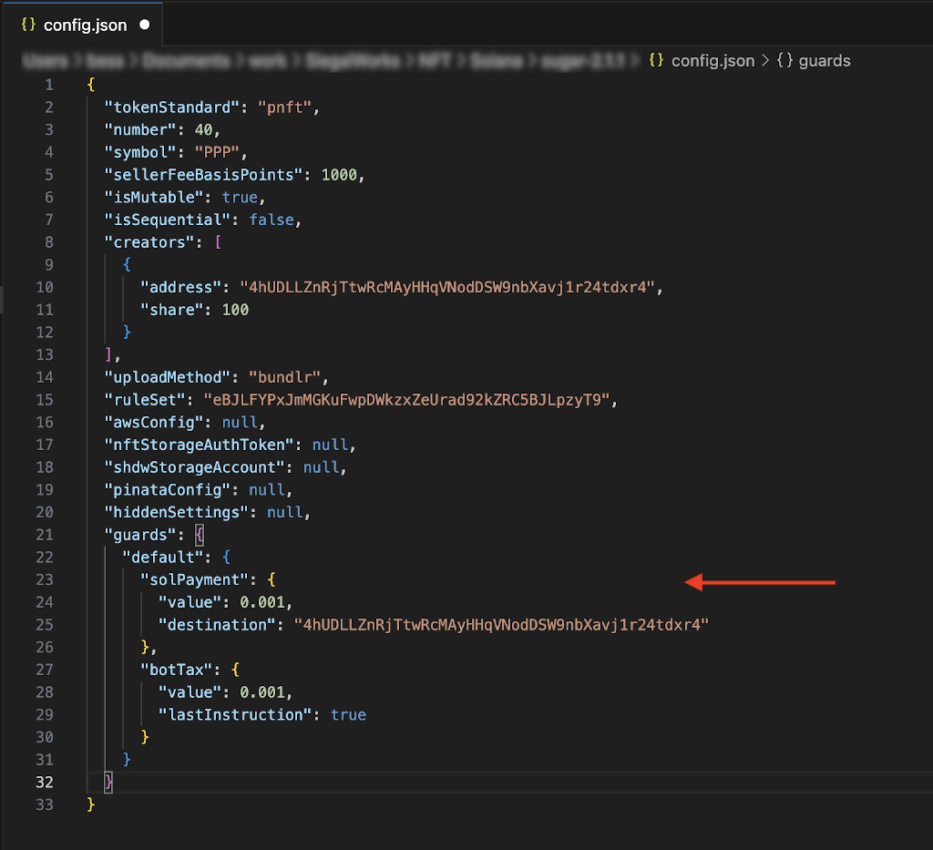The height and width of the screenshot is (850, 933).
Task: Click the lastInstruction value true
Action: click(x=348, y=715)
